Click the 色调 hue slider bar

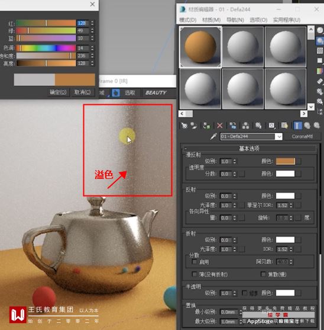pyautogui.click(x=46, y=48)
